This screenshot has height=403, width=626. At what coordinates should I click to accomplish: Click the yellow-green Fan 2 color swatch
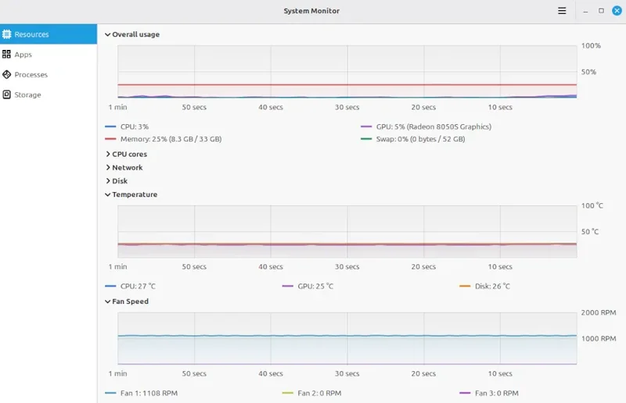[x=287, y=393]
